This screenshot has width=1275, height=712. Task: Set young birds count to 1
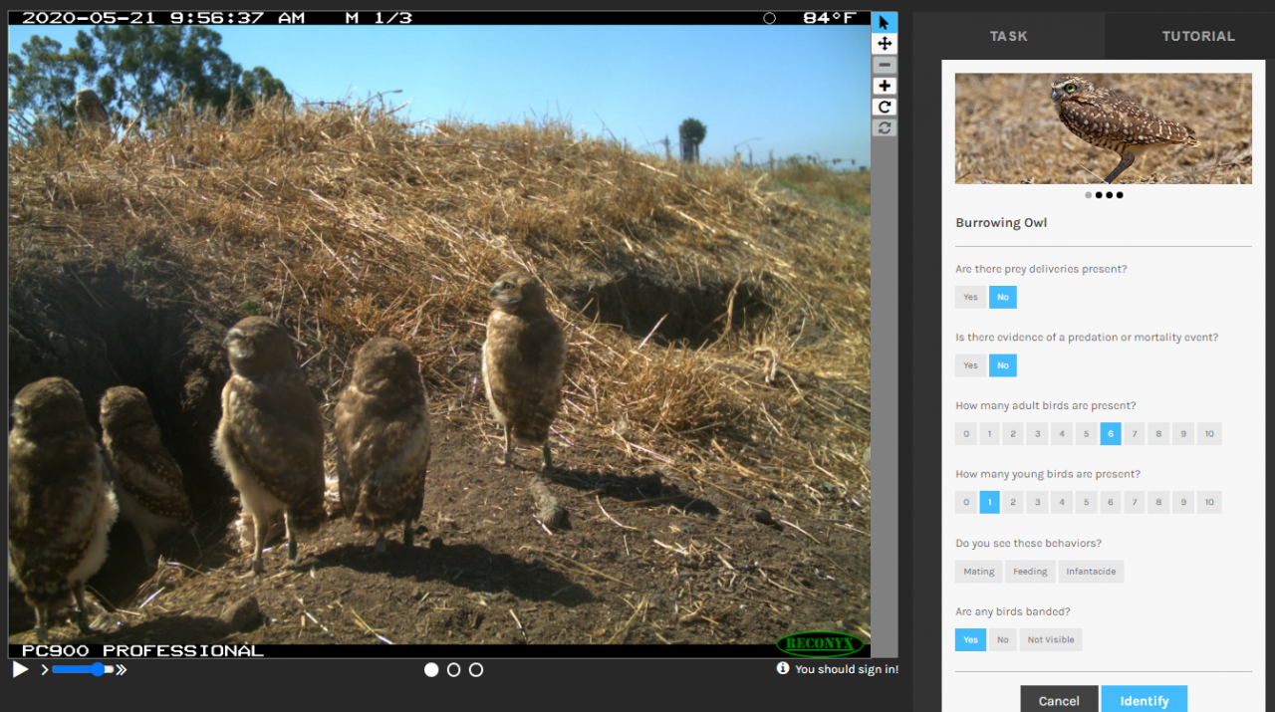pyautogui.click(x=989, y=502)
